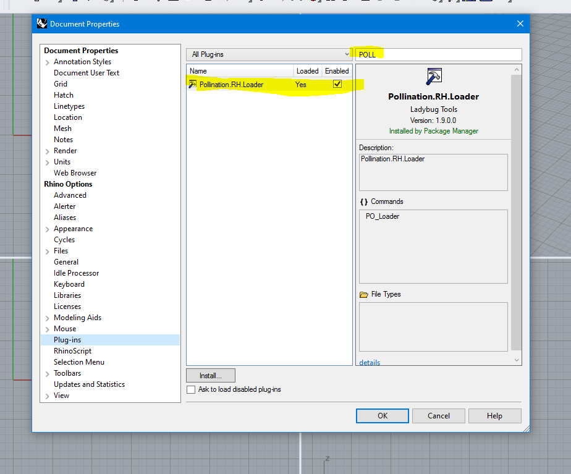Click the details pane scroll up arrow

517,70
